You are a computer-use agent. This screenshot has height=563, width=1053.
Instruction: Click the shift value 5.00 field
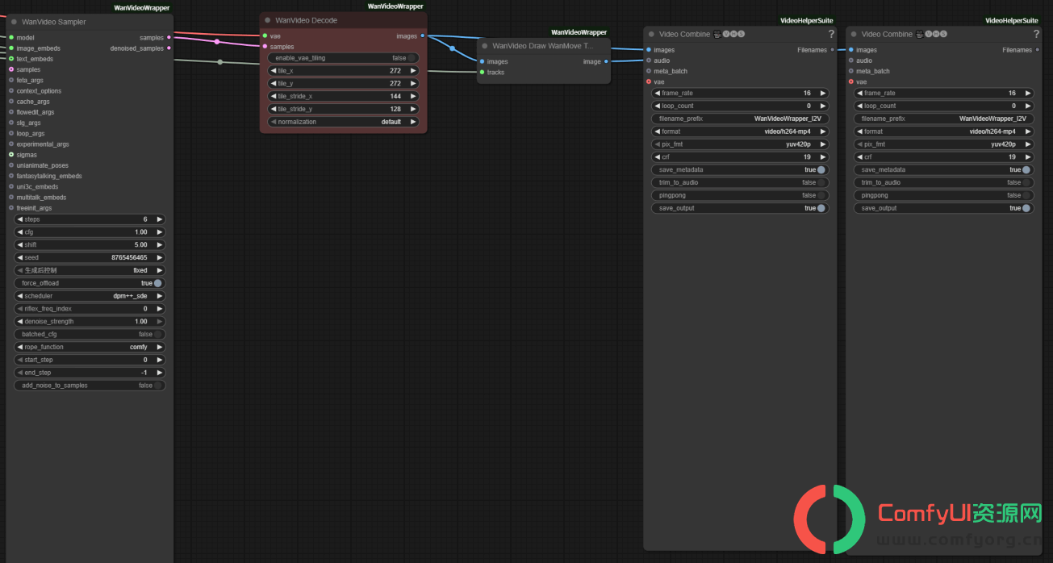pyautogui.click(x=90, y=244)
